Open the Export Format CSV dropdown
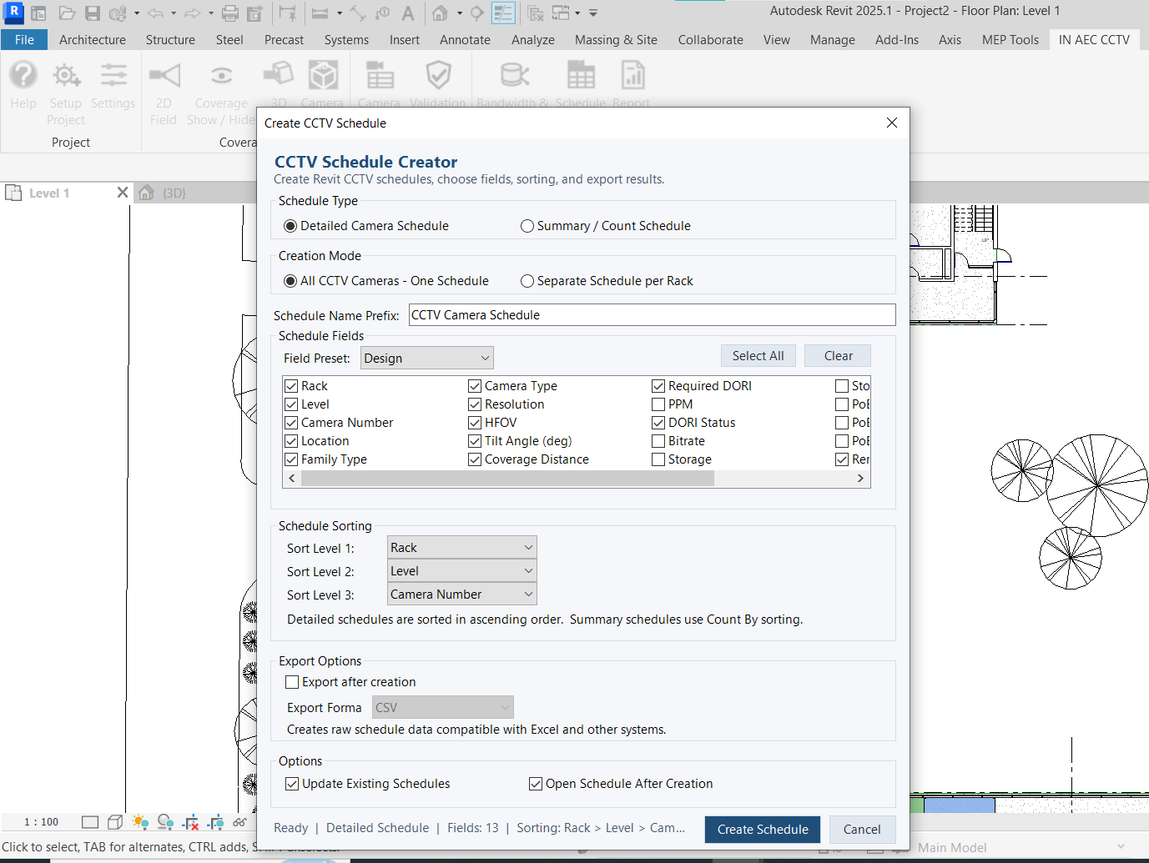This screenshot has width=1149, height=863. pyautogui.click(x=443, y=708)
